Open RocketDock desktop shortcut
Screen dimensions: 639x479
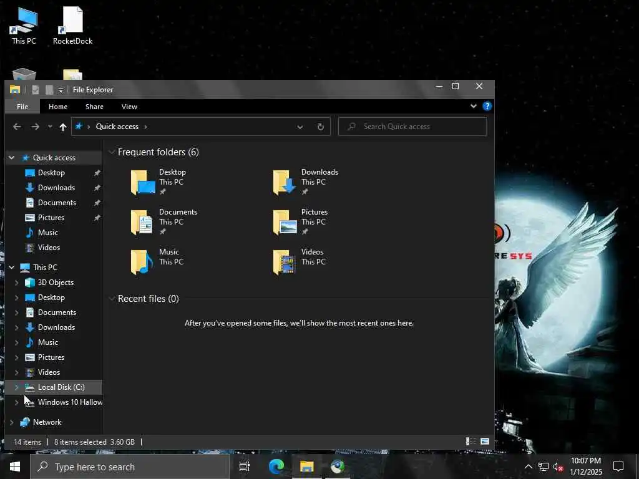[x=72, y=25]
